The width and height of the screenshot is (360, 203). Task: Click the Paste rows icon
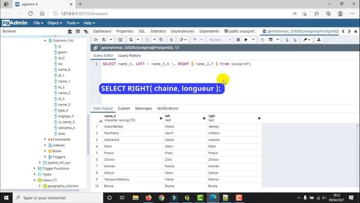[x=161, y=39]
